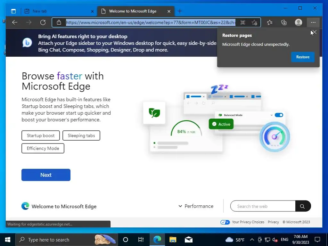The image size is (328, 246).
Task: Click the Edge icon on taskbar
Action: [x=157, y=240]
